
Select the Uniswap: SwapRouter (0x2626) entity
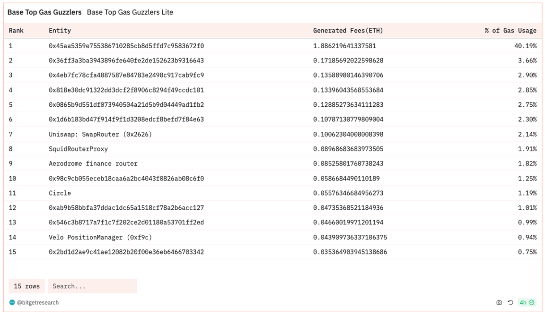100,134
